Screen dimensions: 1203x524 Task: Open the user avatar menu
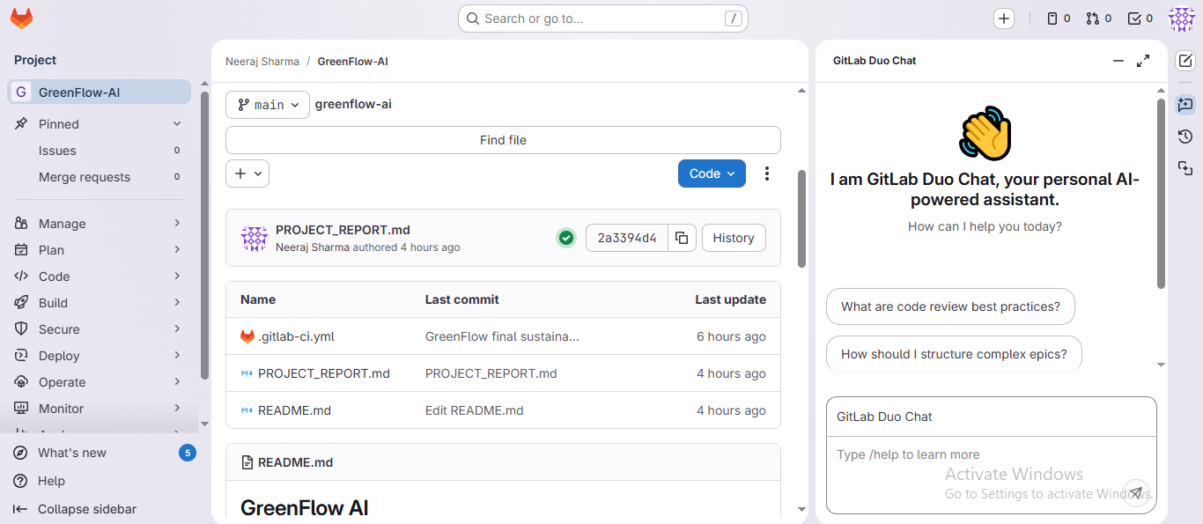(x=1181, y=18)
